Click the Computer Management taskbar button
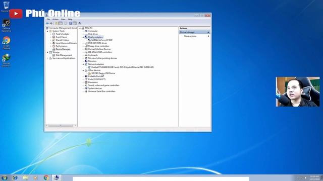323x181 pixels. (x=57, y=177)
